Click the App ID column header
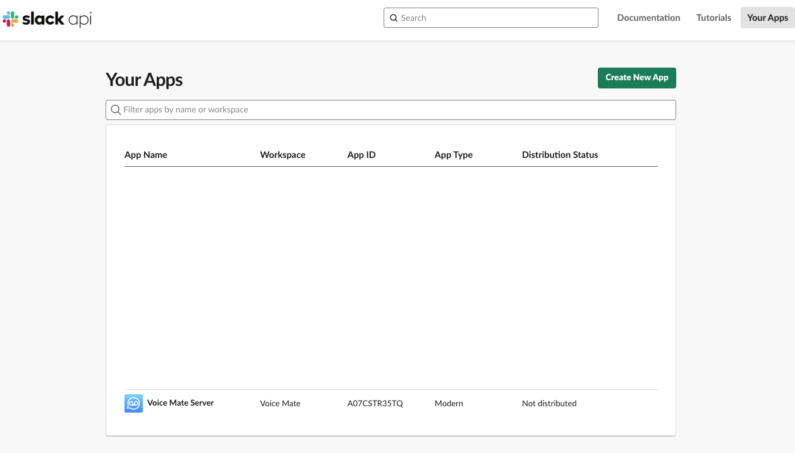The height and width of the screenshot is (453, 795). click(x=361, y=155)
